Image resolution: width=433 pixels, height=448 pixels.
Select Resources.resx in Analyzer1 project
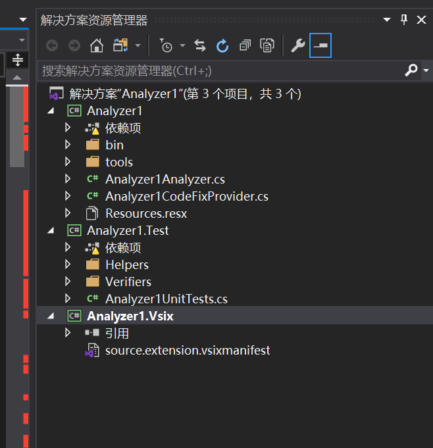pos(145,213)
